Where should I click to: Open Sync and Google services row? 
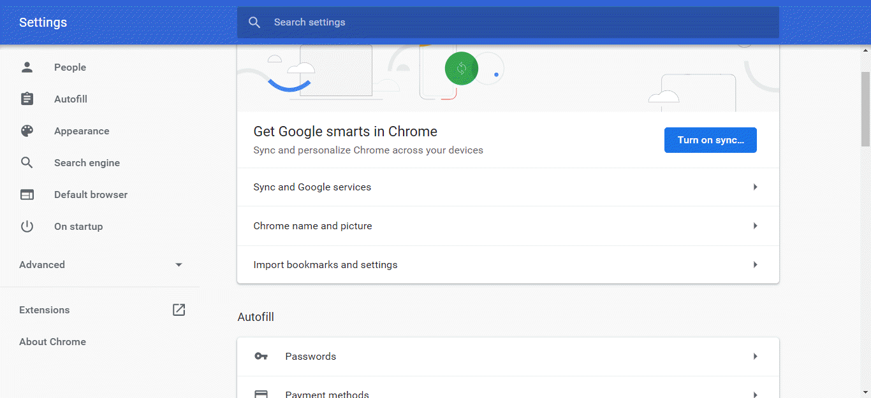click(508, 187)
